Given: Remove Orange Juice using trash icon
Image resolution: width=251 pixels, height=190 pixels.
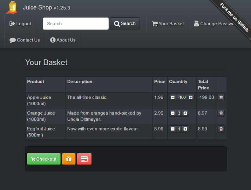Looking at the screenshot, I should click(x=221, y=113).
